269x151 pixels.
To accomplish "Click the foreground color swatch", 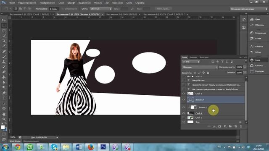I will (3, 127).
